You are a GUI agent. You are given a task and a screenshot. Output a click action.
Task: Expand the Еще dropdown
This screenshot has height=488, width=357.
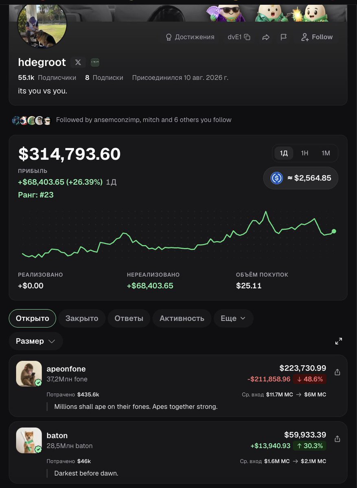click(x=233, y=318)
